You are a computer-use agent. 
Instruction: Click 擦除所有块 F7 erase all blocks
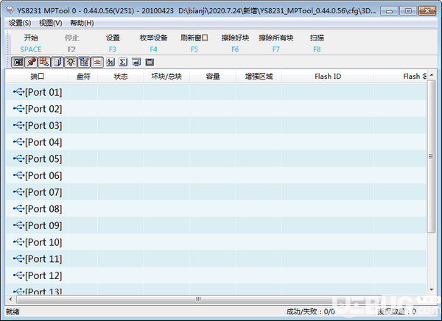(x=276, y=43)
